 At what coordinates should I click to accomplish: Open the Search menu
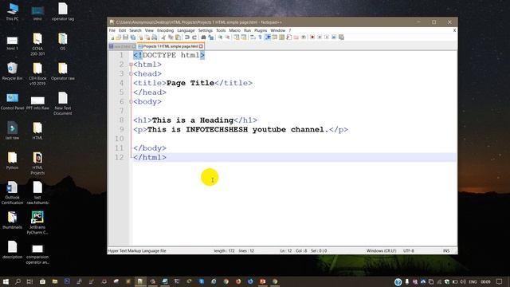click(135, 30)
